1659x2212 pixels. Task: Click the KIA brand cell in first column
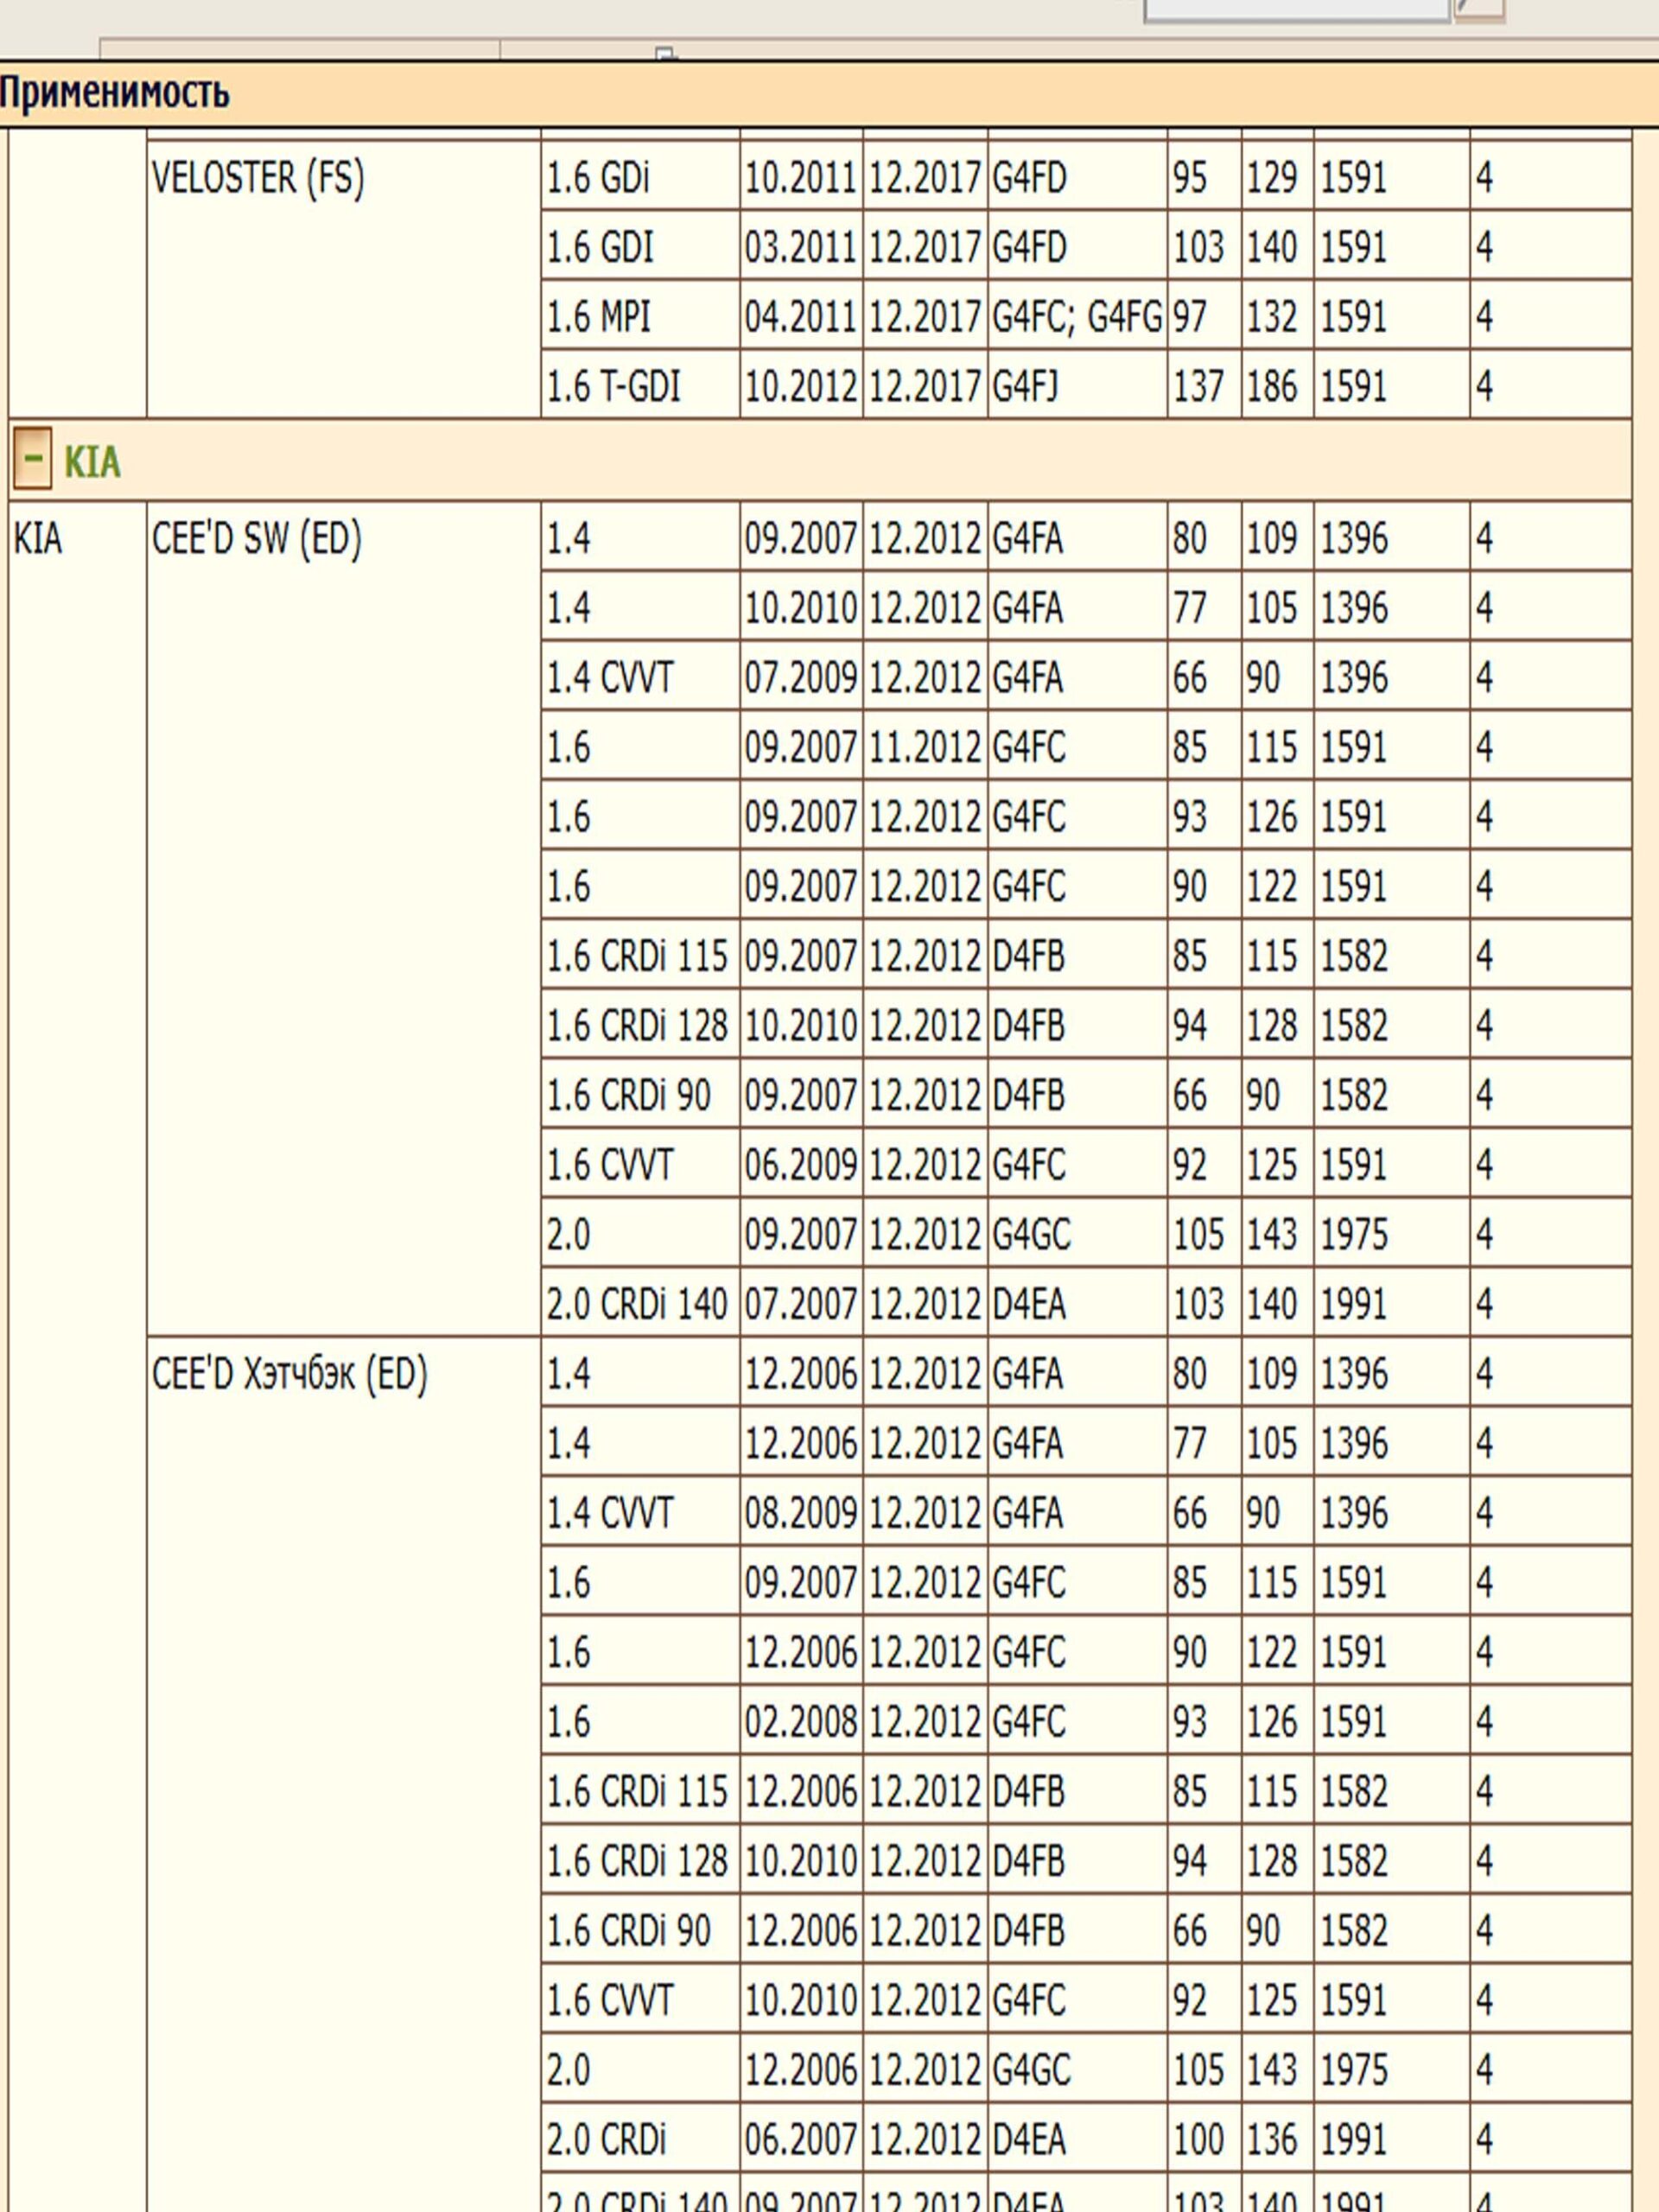click(38, 539)
